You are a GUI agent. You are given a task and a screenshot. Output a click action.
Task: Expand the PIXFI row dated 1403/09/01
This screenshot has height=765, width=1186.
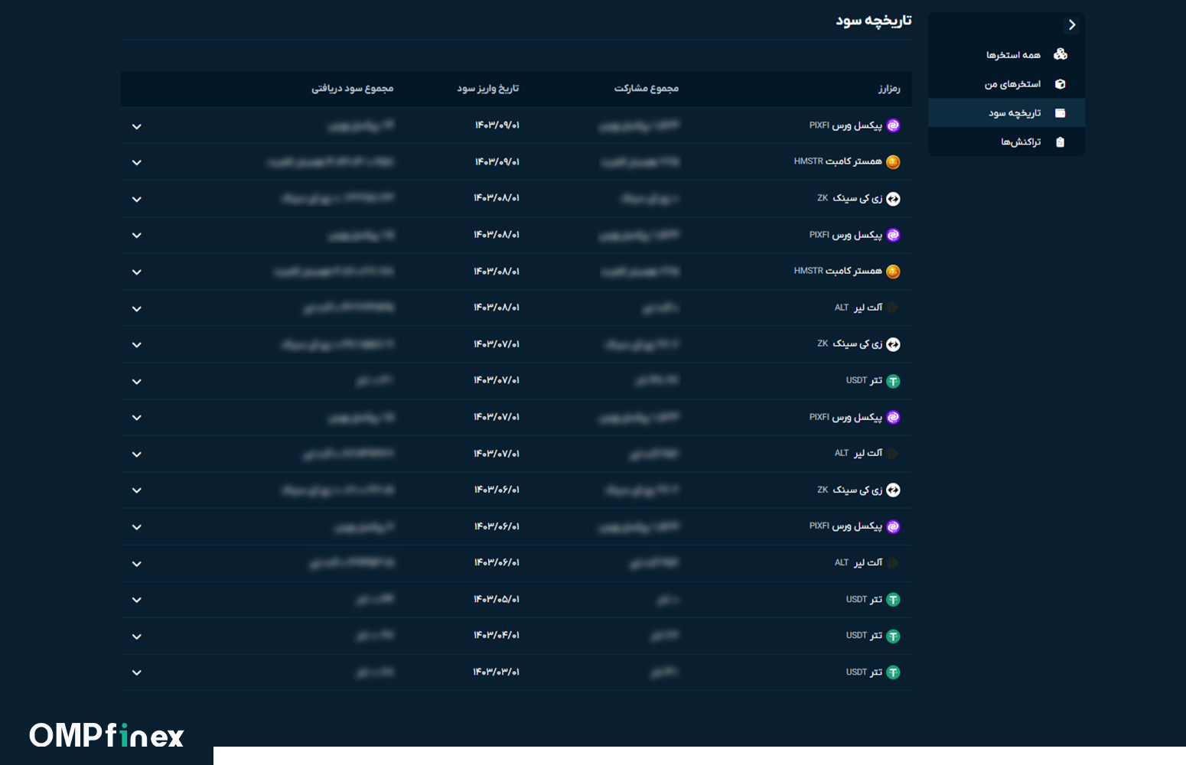coord(137,126)
